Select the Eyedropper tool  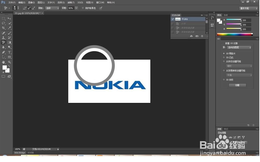(x=9, y=28)
